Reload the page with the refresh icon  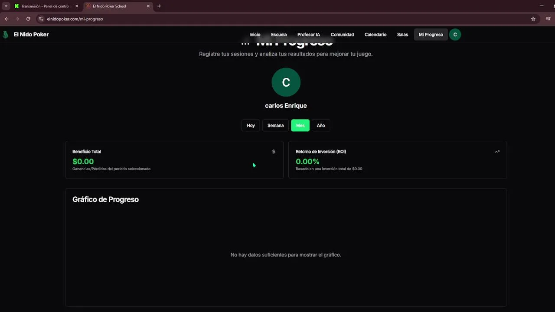click(x=28, y=19)
